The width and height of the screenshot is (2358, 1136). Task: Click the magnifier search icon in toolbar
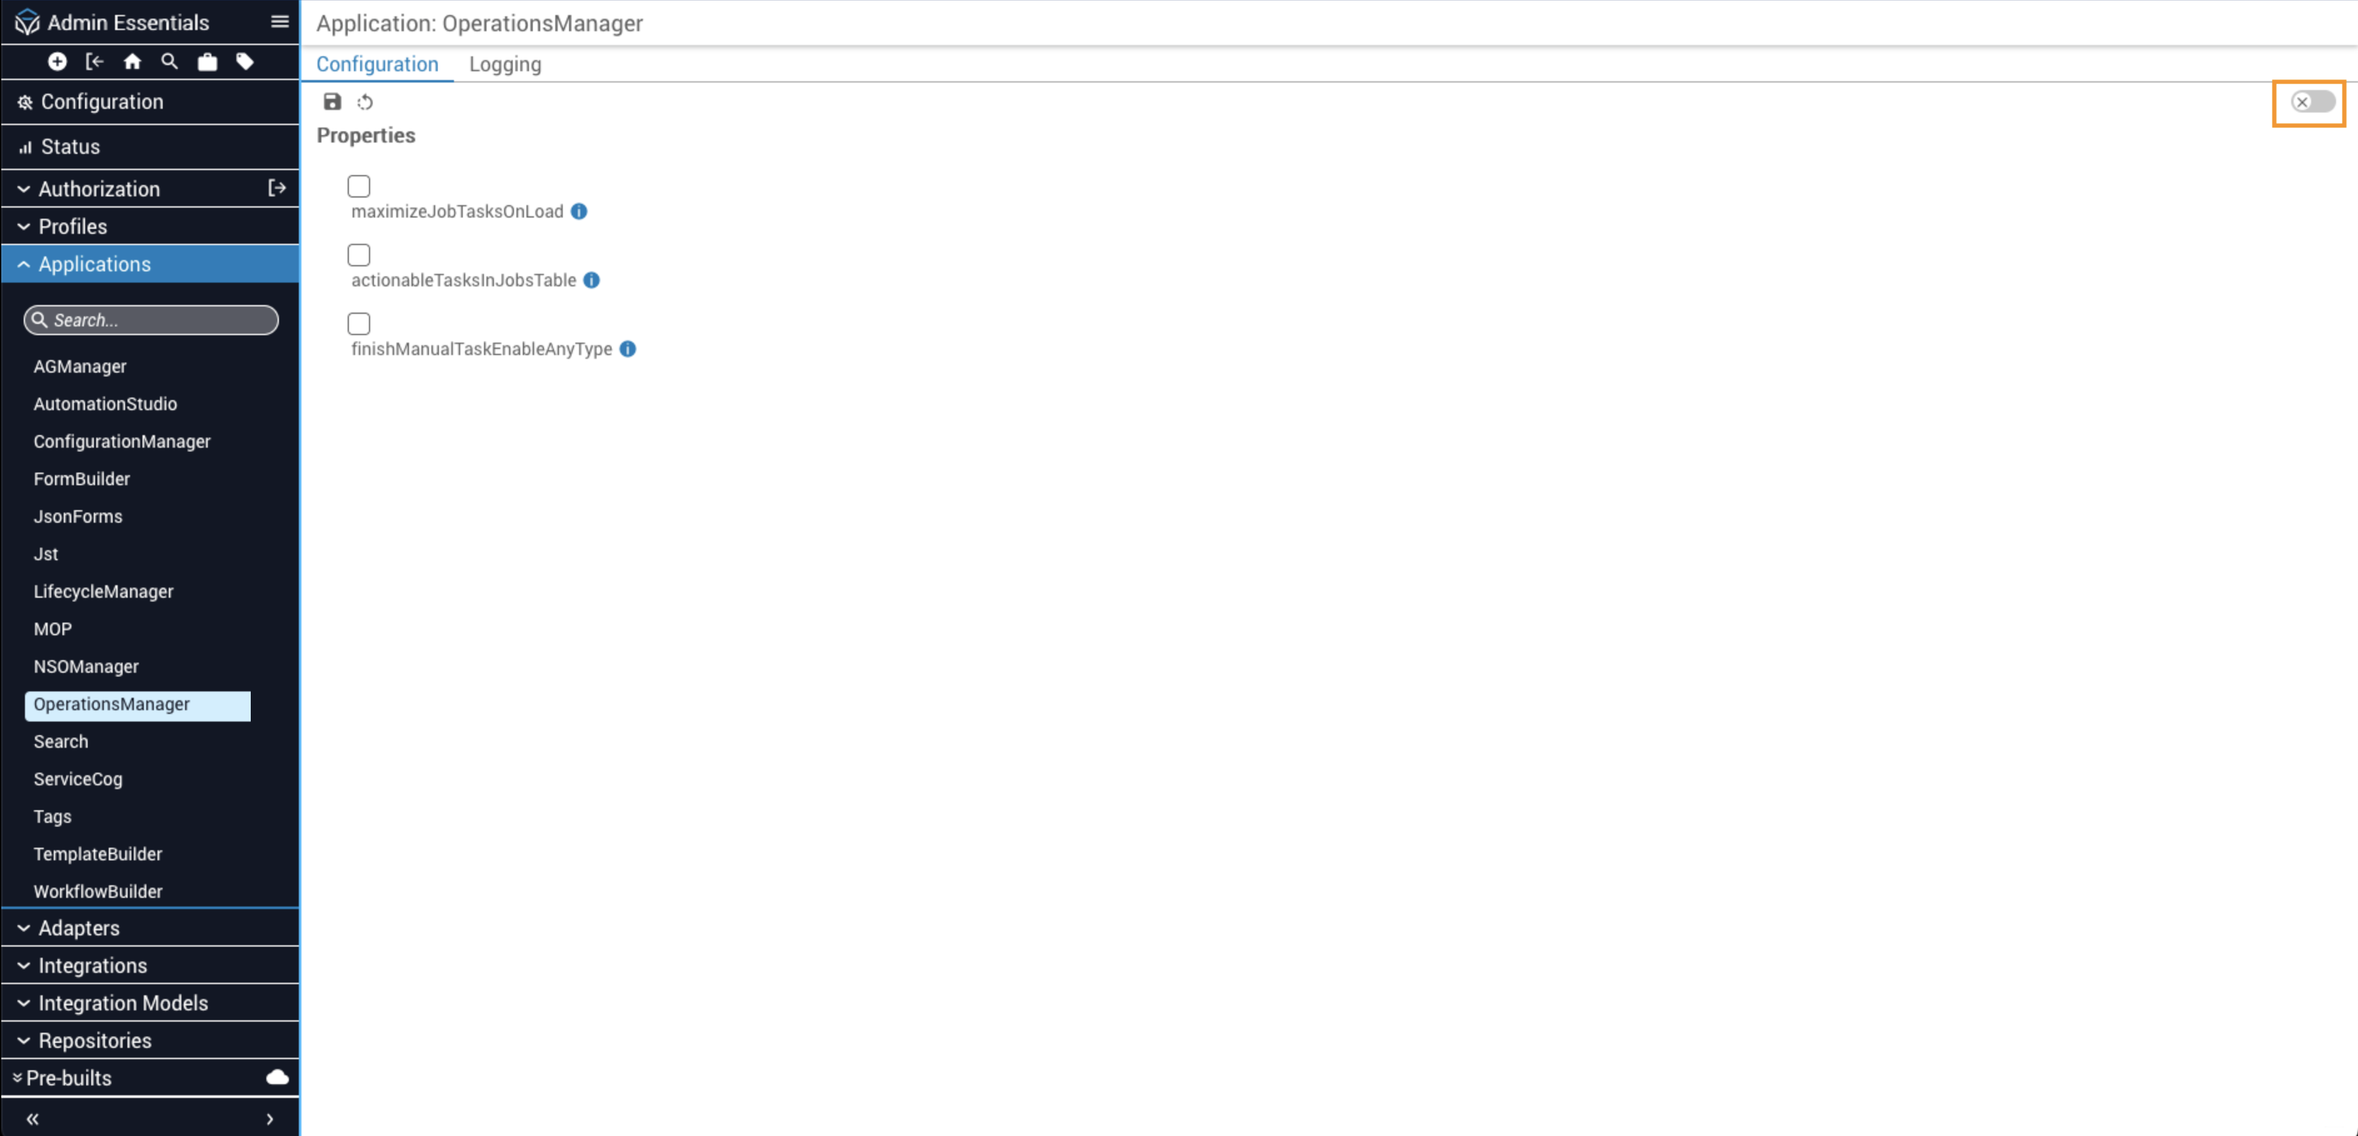pyautogui.click(x=169, y=61)
